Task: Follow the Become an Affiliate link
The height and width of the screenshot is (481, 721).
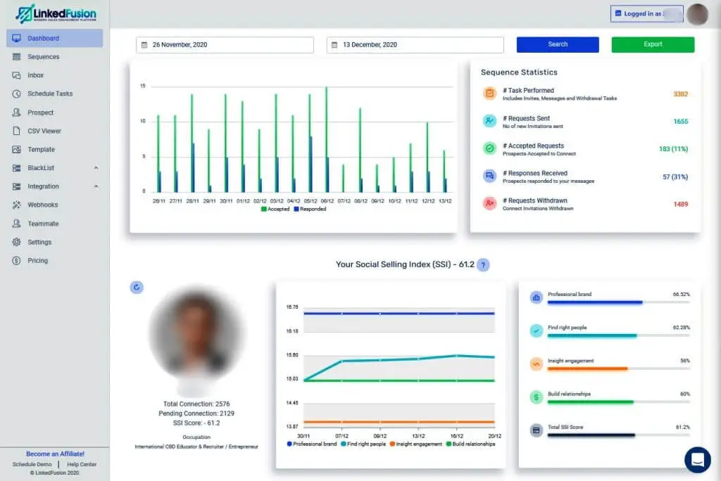Action: [x=55, y=454]
